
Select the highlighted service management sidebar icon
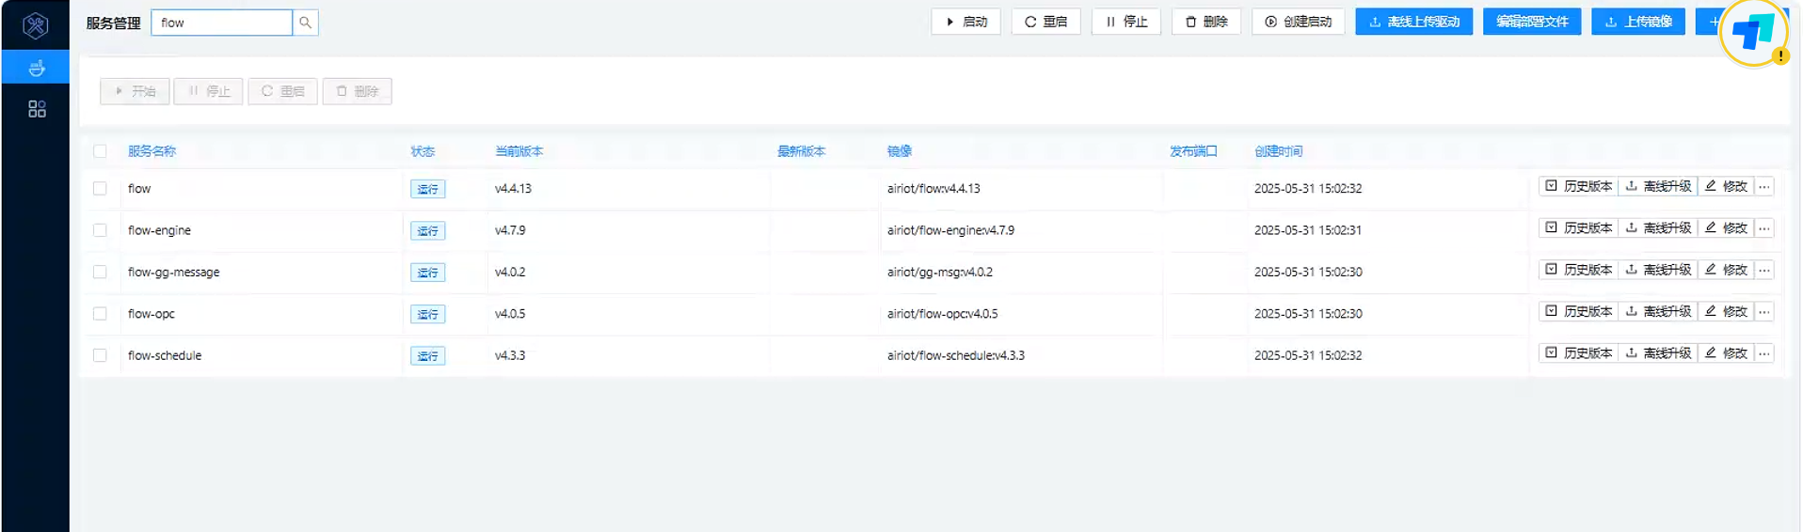click(36, 68)
